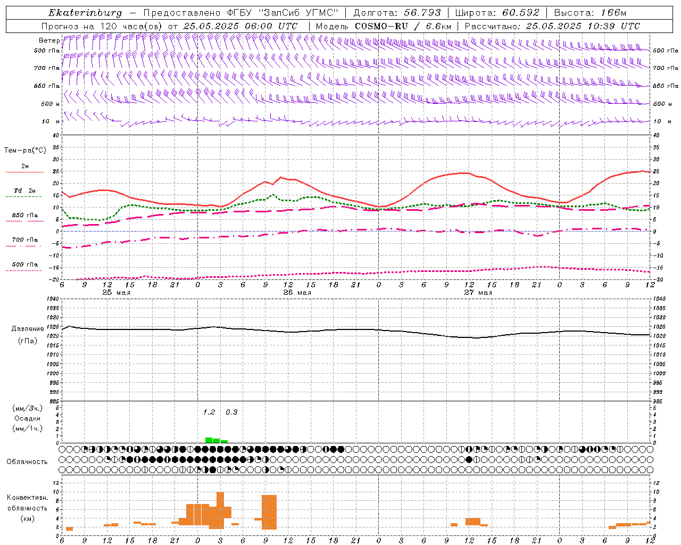The width and height of the screenshot is (681, 545).
Task: Click the '(мм/1ч.)' precipitation unit label
Action: [27, 428]
